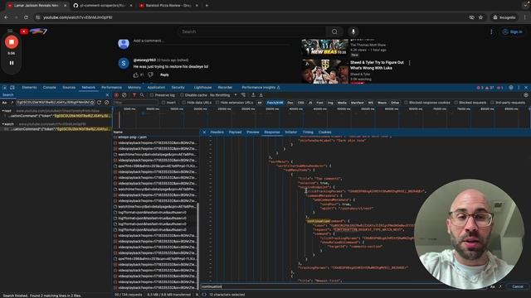The image size is (531, 298).
Task: Open the Timing tab of the request
Action: (308, 132)
